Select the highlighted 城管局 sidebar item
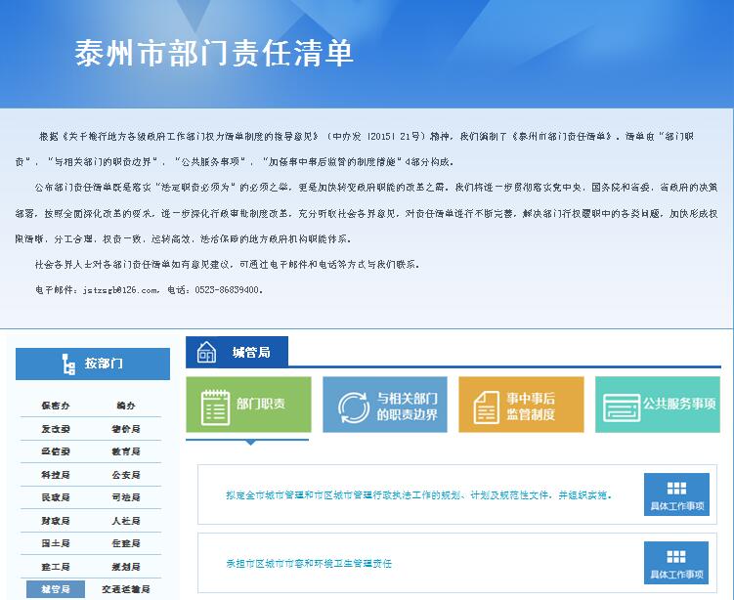This screenshot has height=600, width=734. pos(56,589)
